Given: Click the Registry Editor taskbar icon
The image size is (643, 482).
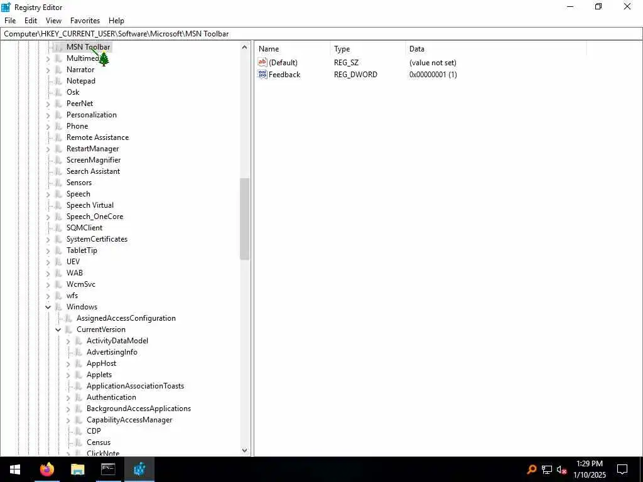Looking at the screenshot, I should pos(139,469).
